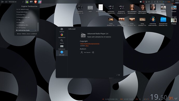The height and width of the screenshot is (101, 179).
Task: Select the Zamzam folder on desktop
Action: pos(174,9)
